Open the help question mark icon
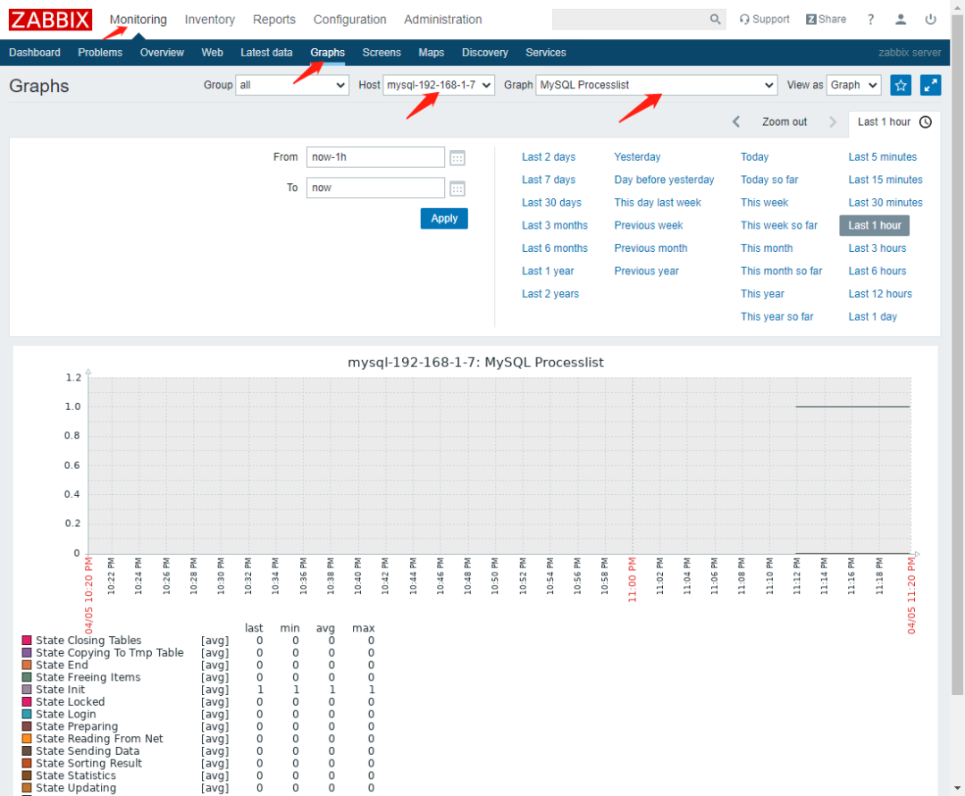Image resolution: width=965 pixels, height=796 pixels. coord(870,20)
